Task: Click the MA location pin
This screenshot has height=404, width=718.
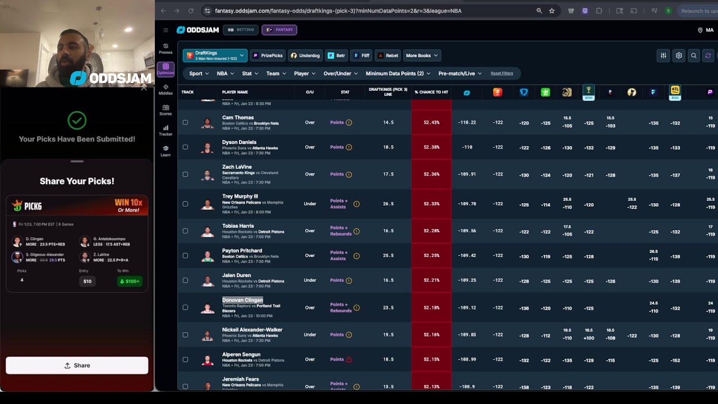Action: click(700, 30)
